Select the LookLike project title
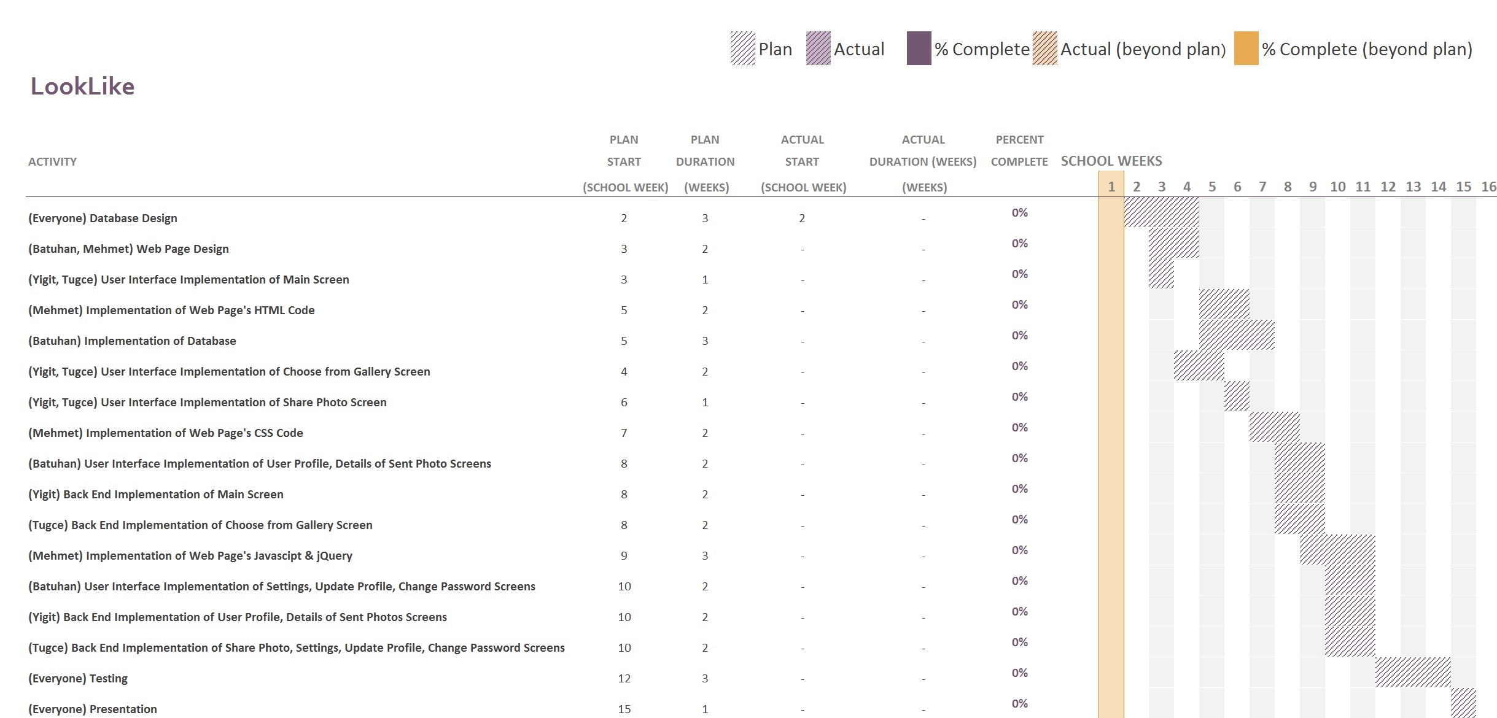The image size is (1497, 718). pyautogui.click(x=82, y=87)
